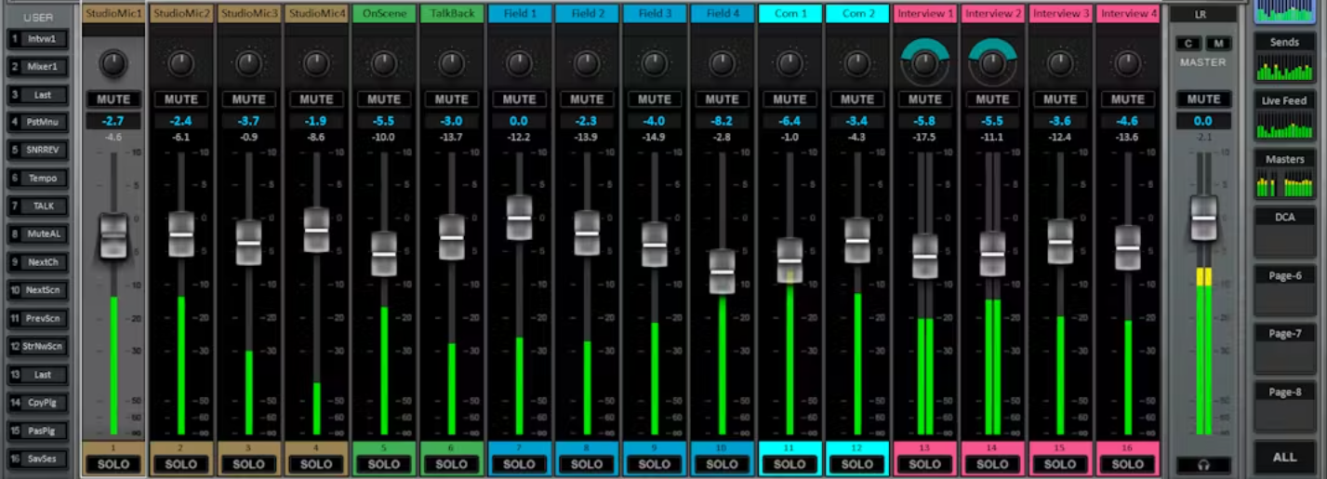Screen dimensions: 1327x479
Task: Solo the Interview 1 channel
Action: (924, 464)
